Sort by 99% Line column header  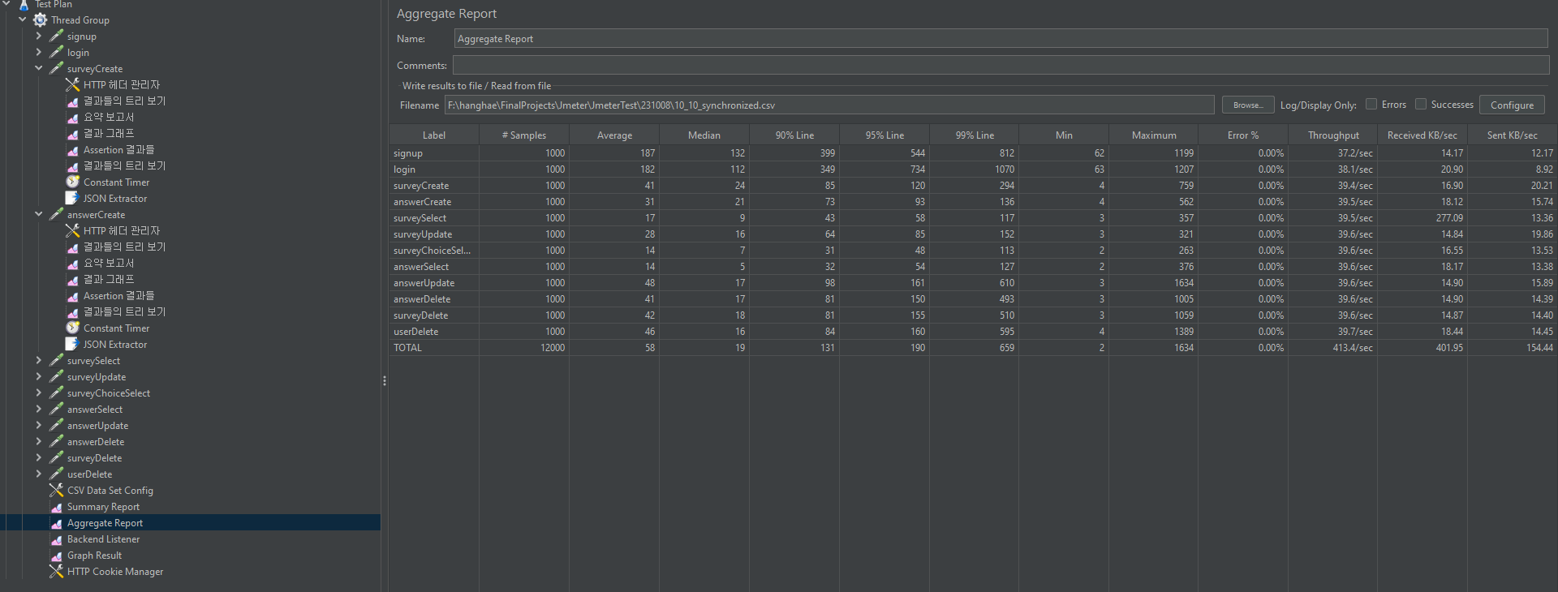[975, 135]
